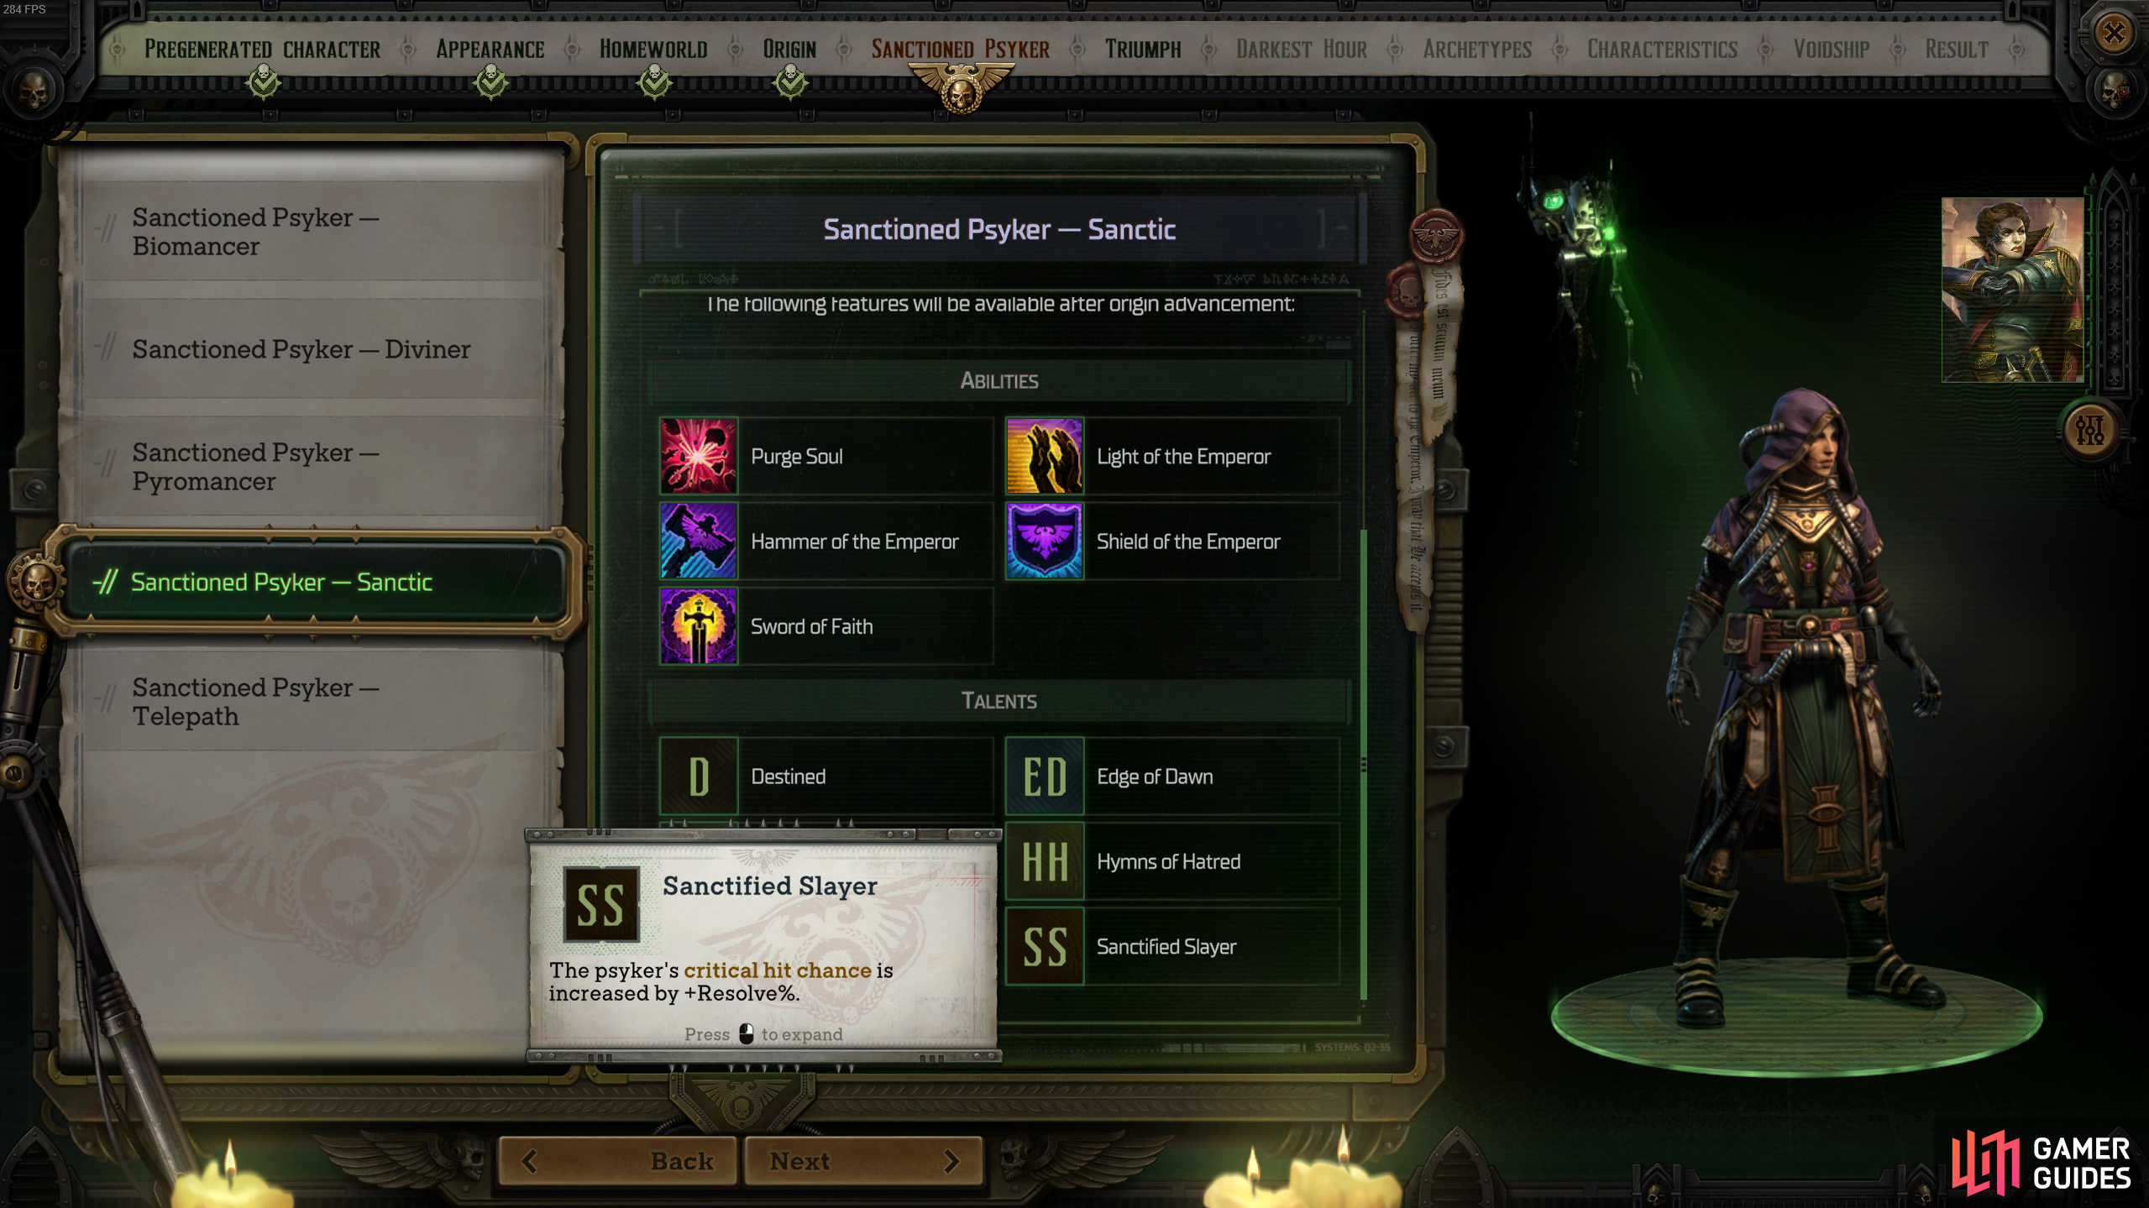Click the Light of the Emperor icon

pos(1045,456)
